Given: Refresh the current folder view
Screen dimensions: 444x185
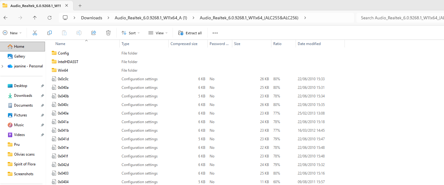Looking at the screenshot, I should pos(50,18).
